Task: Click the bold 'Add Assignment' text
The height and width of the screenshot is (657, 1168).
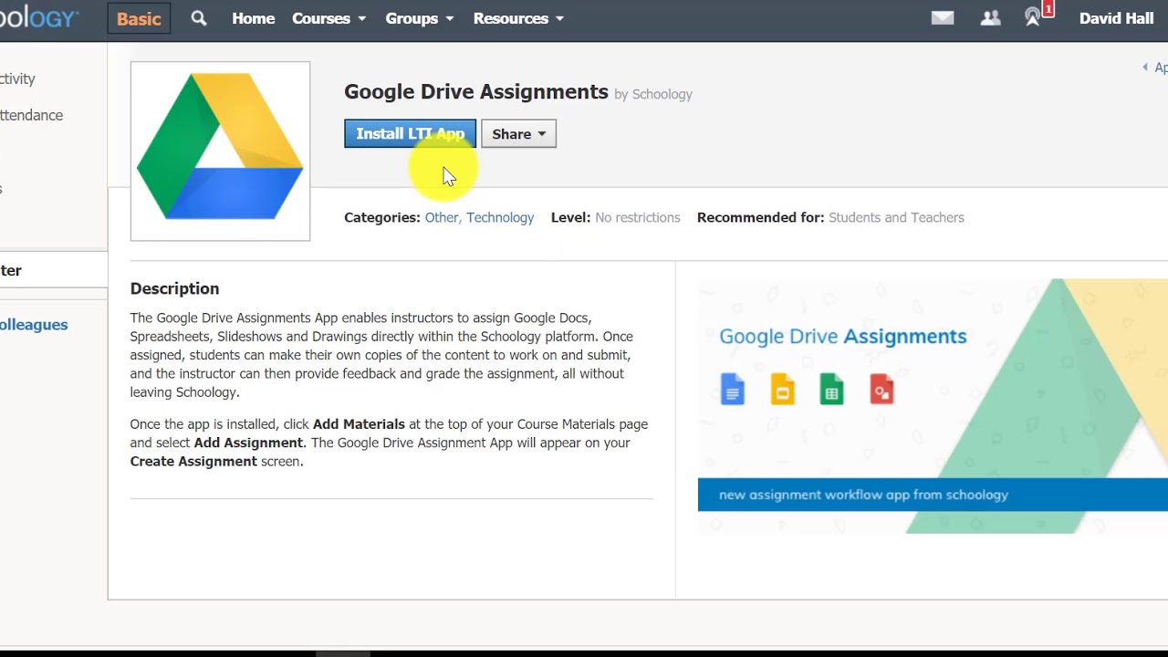Action: pyautogui.click(x=248, y=443)
